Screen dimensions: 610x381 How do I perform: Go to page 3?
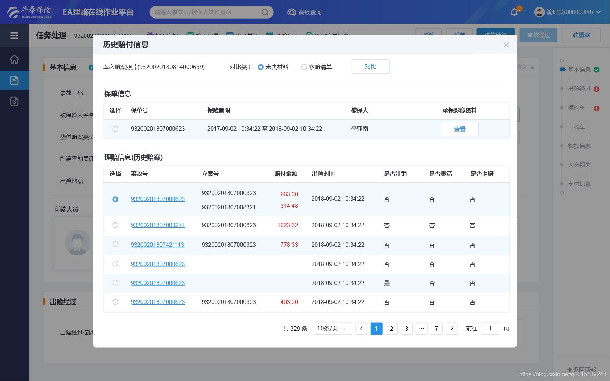pos(407,329)
